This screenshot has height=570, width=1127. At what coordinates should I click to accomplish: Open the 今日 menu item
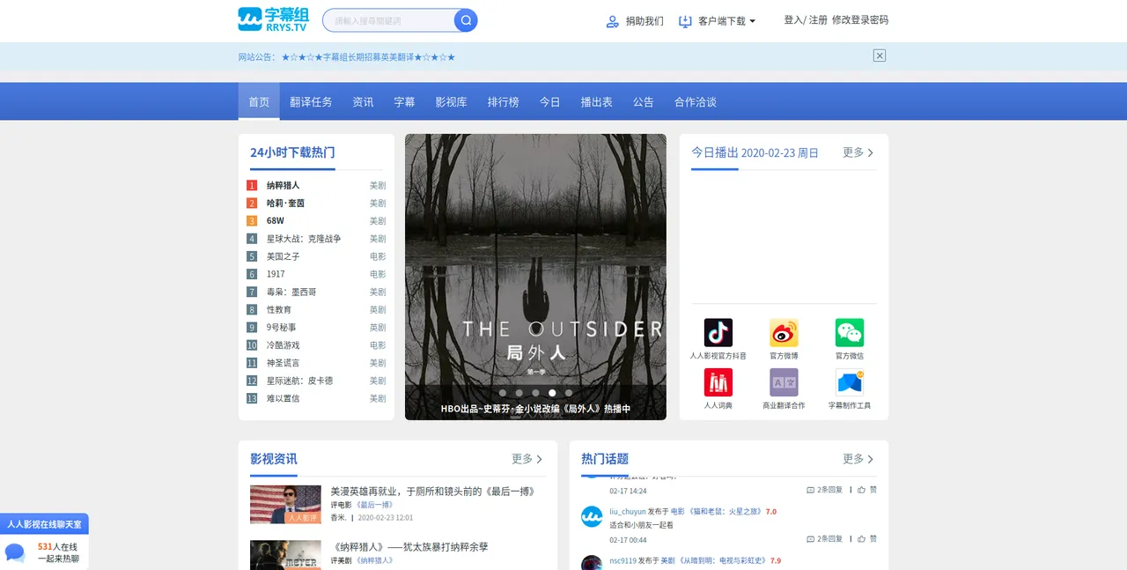pos(549,102)
